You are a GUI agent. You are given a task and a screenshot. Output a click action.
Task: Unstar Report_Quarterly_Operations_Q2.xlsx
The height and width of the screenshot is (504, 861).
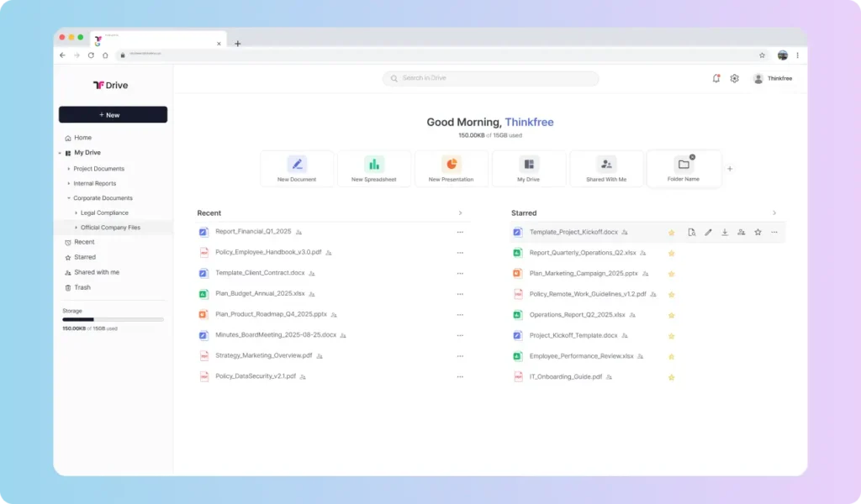click(671, 254)
